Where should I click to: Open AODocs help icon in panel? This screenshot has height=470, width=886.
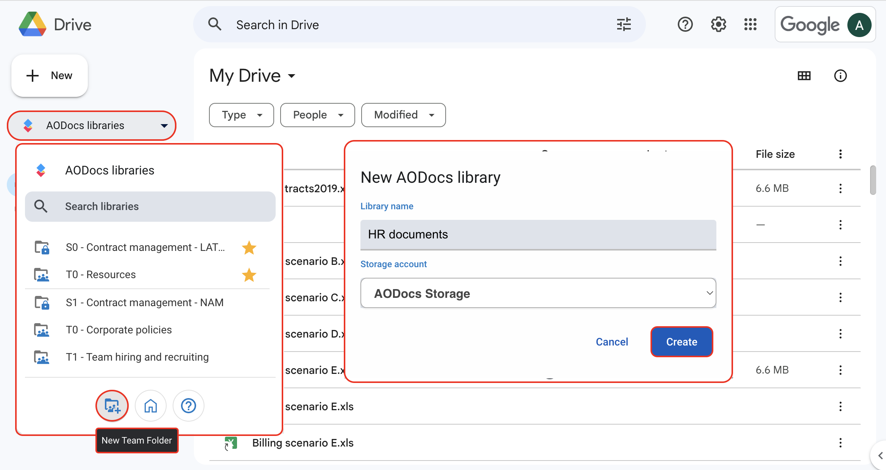pyautogui.click(x=189, y=406)
